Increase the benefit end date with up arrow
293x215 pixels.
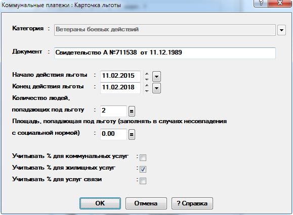click(147, 85)
